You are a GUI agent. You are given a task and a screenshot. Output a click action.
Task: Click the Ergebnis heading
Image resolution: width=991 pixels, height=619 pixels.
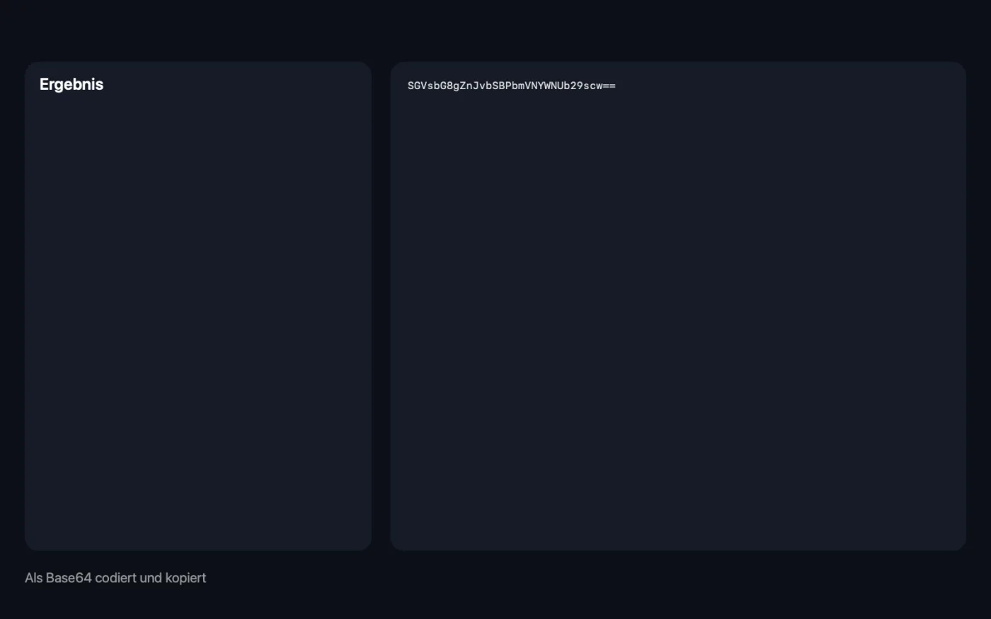(71, 84)
